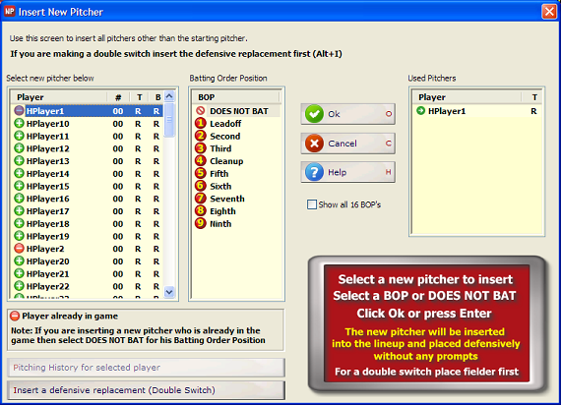Enable Show all 16 BOP's checkbox

pyautogui.click(x=312, y=204)
